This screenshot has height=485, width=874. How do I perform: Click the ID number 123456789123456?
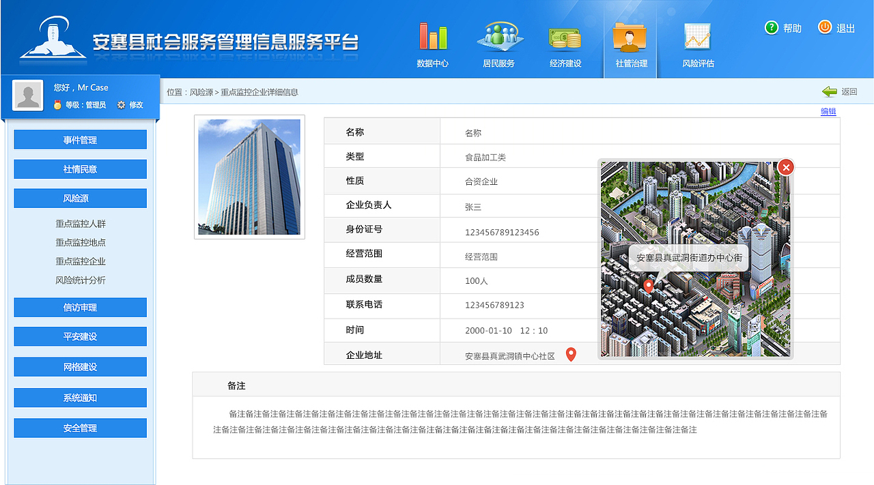pos(502,233)
